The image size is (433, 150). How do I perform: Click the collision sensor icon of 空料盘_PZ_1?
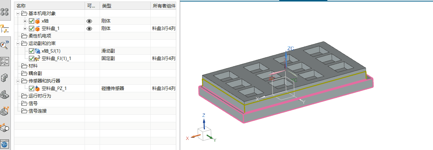[x=38, y=88]
